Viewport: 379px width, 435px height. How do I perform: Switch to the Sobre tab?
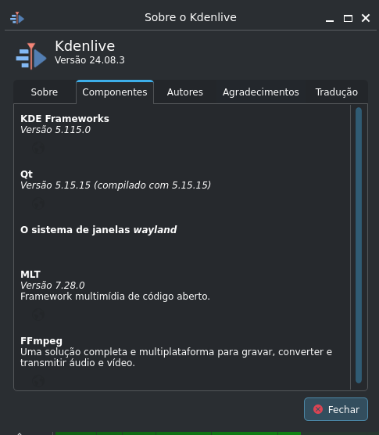click(45, 92)
